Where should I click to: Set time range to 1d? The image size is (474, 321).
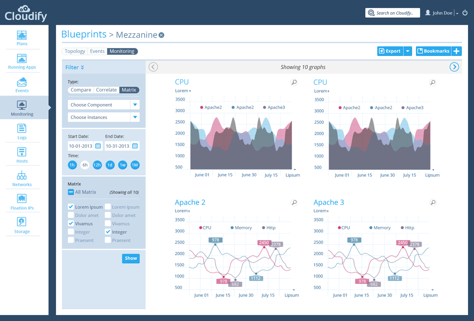coord(110,165)
